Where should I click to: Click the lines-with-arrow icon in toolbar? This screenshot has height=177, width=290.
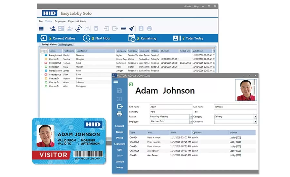coord(123,28)
